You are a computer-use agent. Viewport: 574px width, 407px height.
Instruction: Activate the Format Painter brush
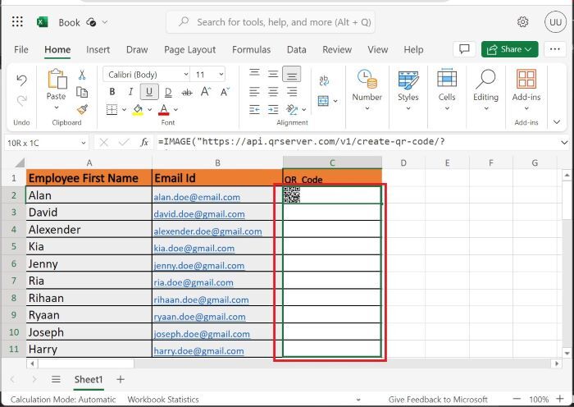(x=82, y=109)
